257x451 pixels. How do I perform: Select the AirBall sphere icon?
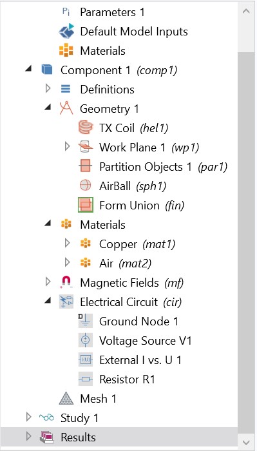pyautogui.click(x=86, y=186)
